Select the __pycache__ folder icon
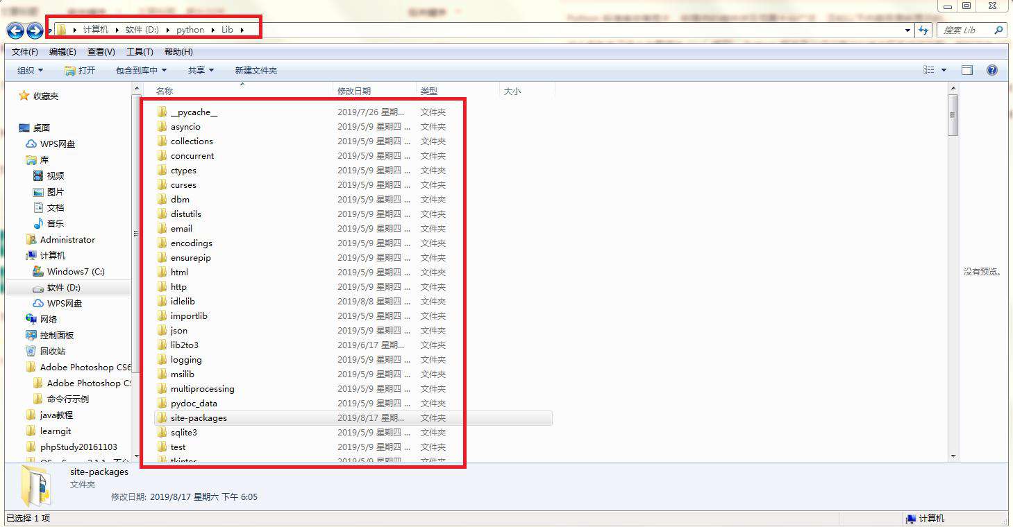The width and height of the screenshot is (1013, 527). pos(162,112)
